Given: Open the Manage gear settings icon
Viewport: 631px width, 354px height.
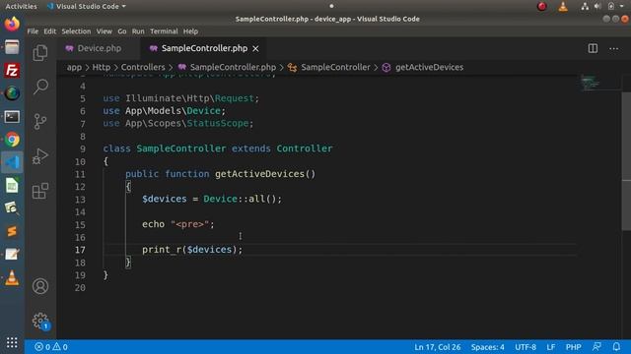Looking at the screenshot, I should point(40,321).
